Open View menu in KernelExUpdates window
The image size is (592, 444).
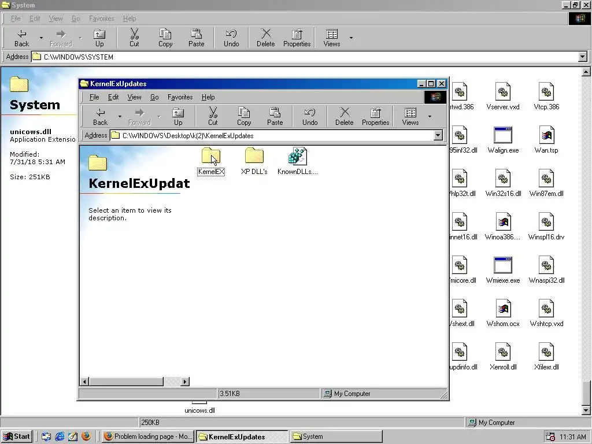(x=134, y=97)
